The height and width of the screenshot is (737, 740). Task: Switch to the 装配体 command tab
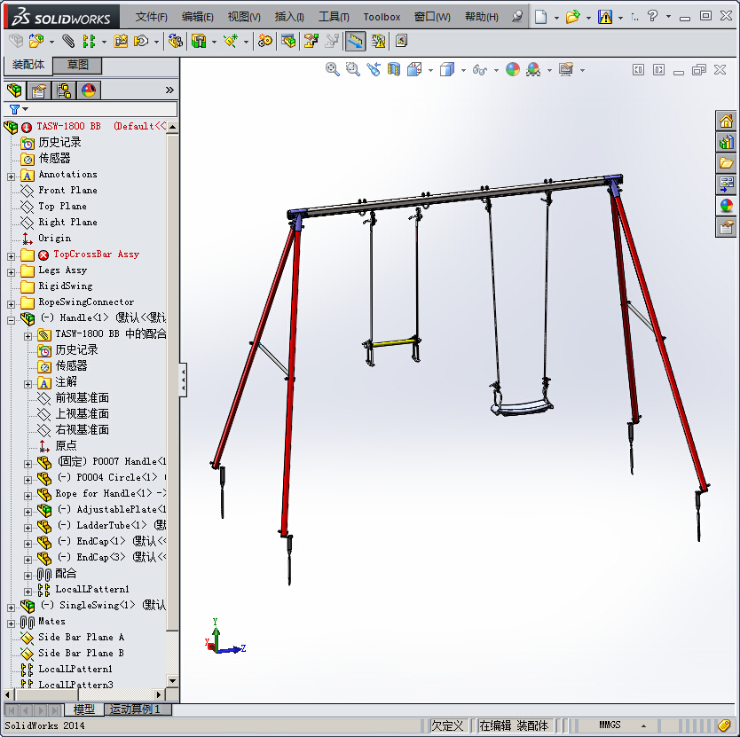28,65
